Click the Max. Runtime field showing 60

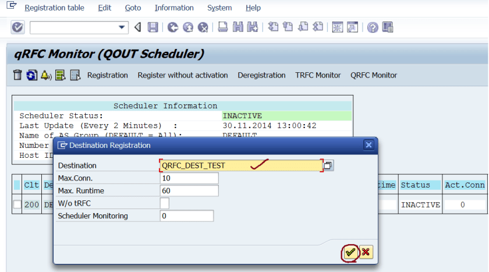(x=189, y=190)
